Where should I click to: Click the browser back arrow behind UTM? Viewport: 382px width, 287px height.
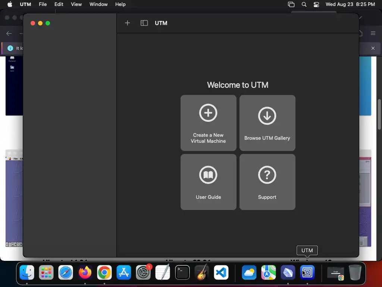9,33
